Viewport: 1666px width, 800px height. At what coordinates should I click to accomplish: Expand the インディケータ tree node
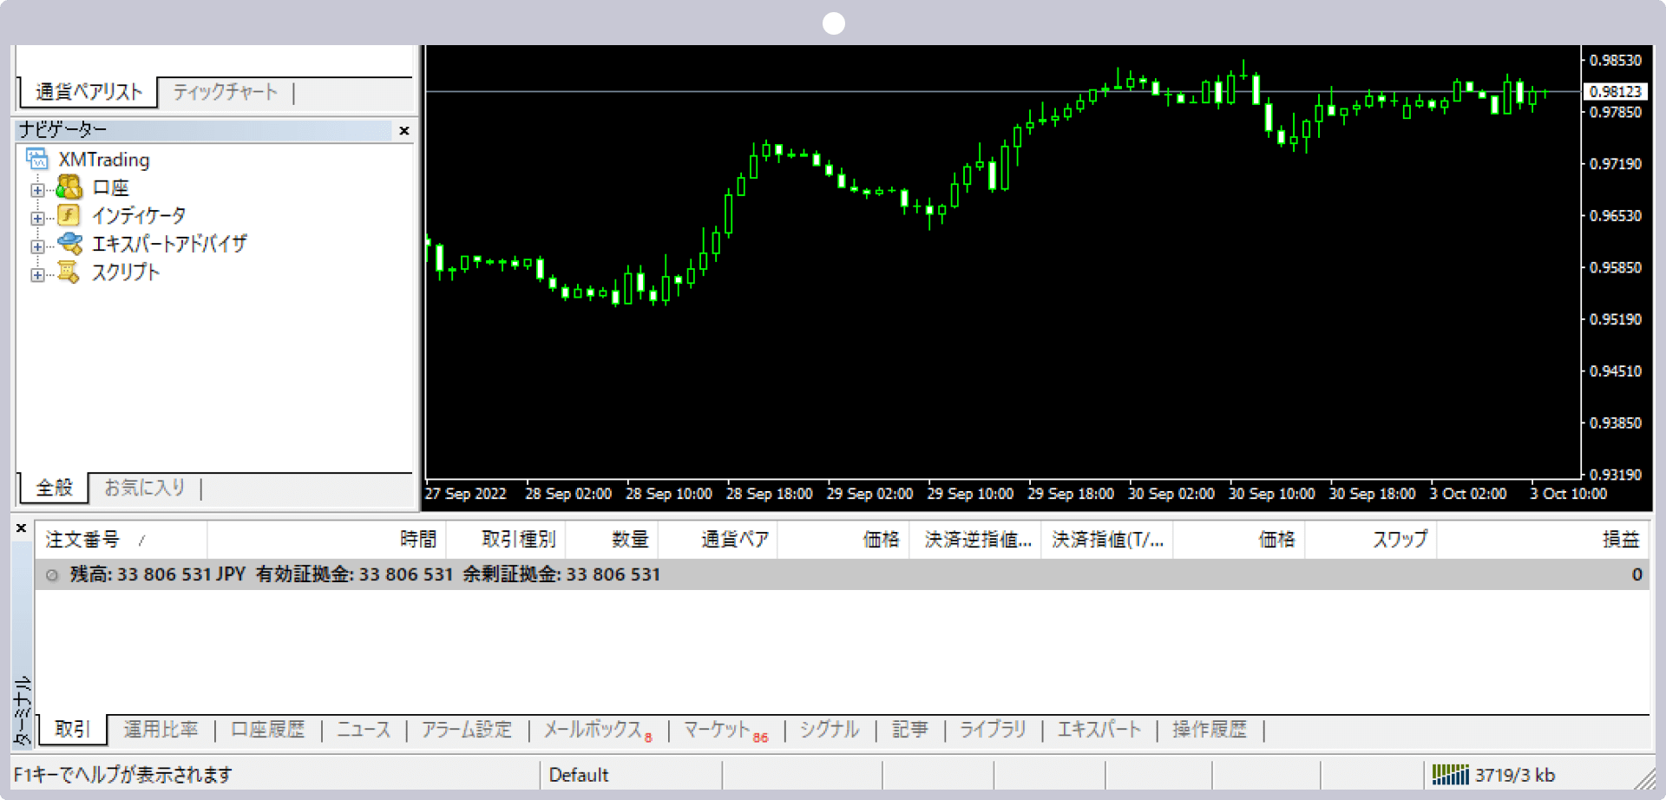point(37,218)
